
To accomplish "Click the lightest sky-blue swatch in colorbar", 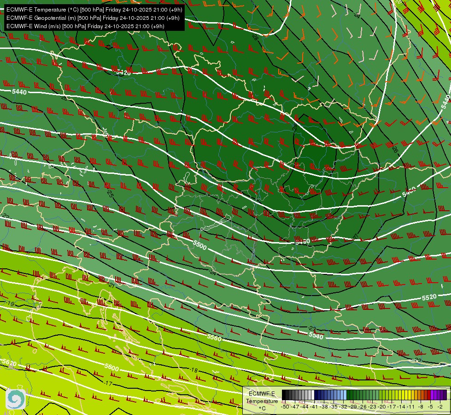I will tap(345, 395).
